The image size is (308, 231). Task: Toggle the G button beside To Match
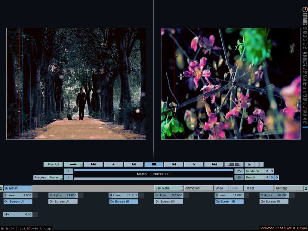[272, 171]
